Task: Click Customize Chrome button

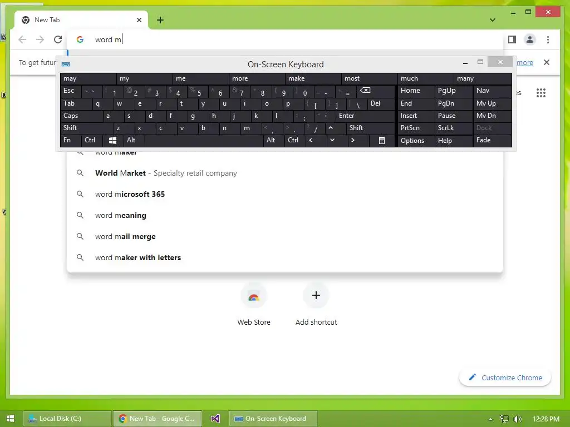Action: pyautogui.click(x=505, y=378)
